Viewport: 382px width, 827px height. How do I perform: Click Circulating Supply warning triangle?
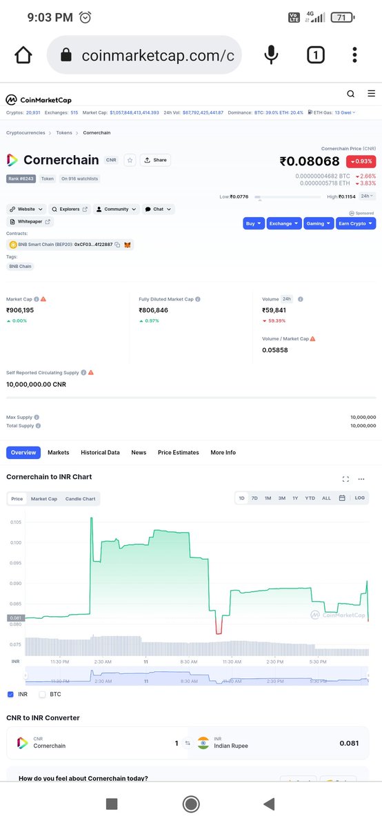pyautogui.click(x=90, y=372)
